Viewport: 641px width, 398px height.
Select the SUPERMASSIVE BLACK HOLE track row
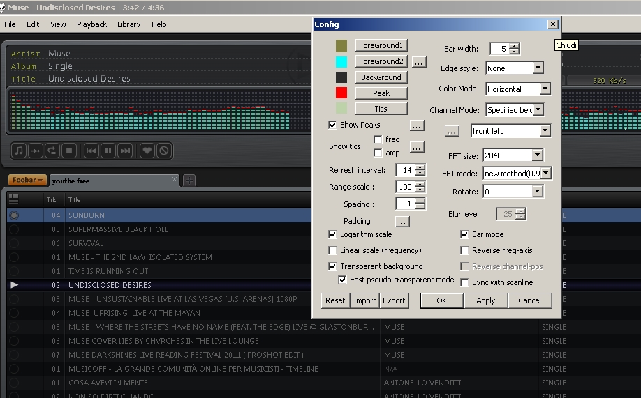pos(159,229)
